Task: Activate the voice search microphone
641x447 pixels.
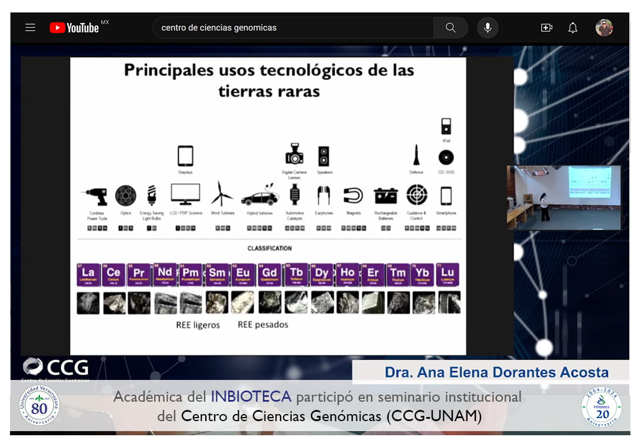Action: [488, 28]
